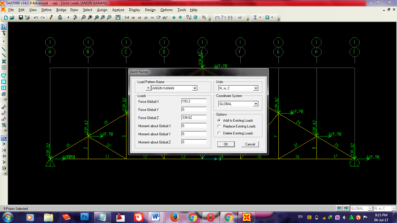The height and width of the screenshot is (223, 397).
Task: Click OK in the Joint Forces dialog
Action: [226, 144]
